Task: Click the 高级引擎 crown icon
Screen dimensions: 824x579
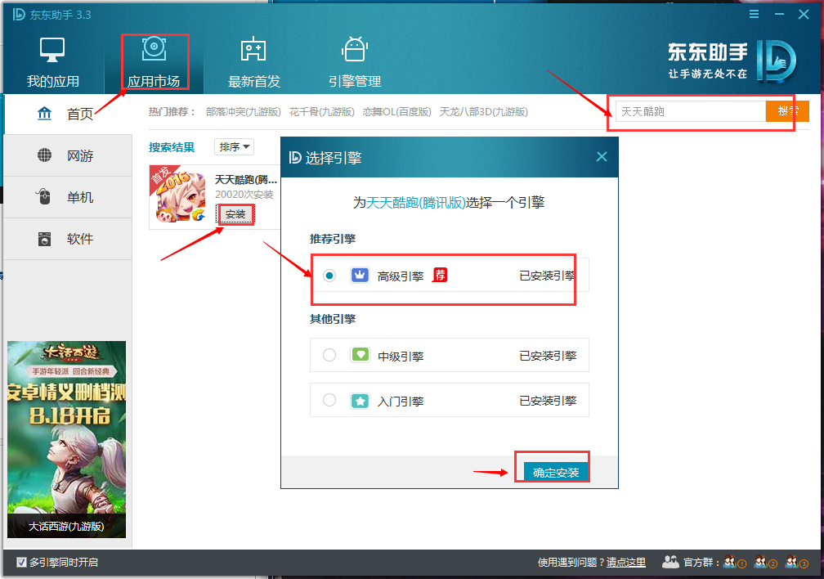Action: pos(360,275)
